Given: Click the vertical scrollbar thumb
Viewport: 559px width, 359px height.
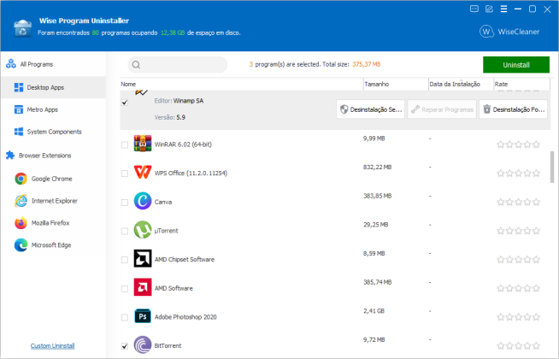Looking at the screenshot, I should [552, 167].
